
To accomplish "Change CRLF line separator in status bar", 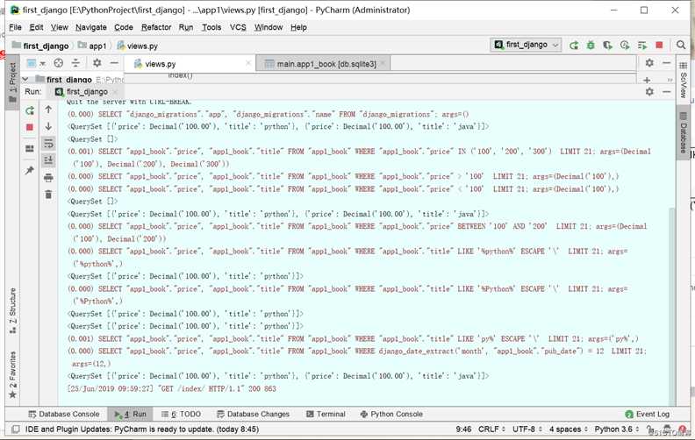I will [491, 429].
